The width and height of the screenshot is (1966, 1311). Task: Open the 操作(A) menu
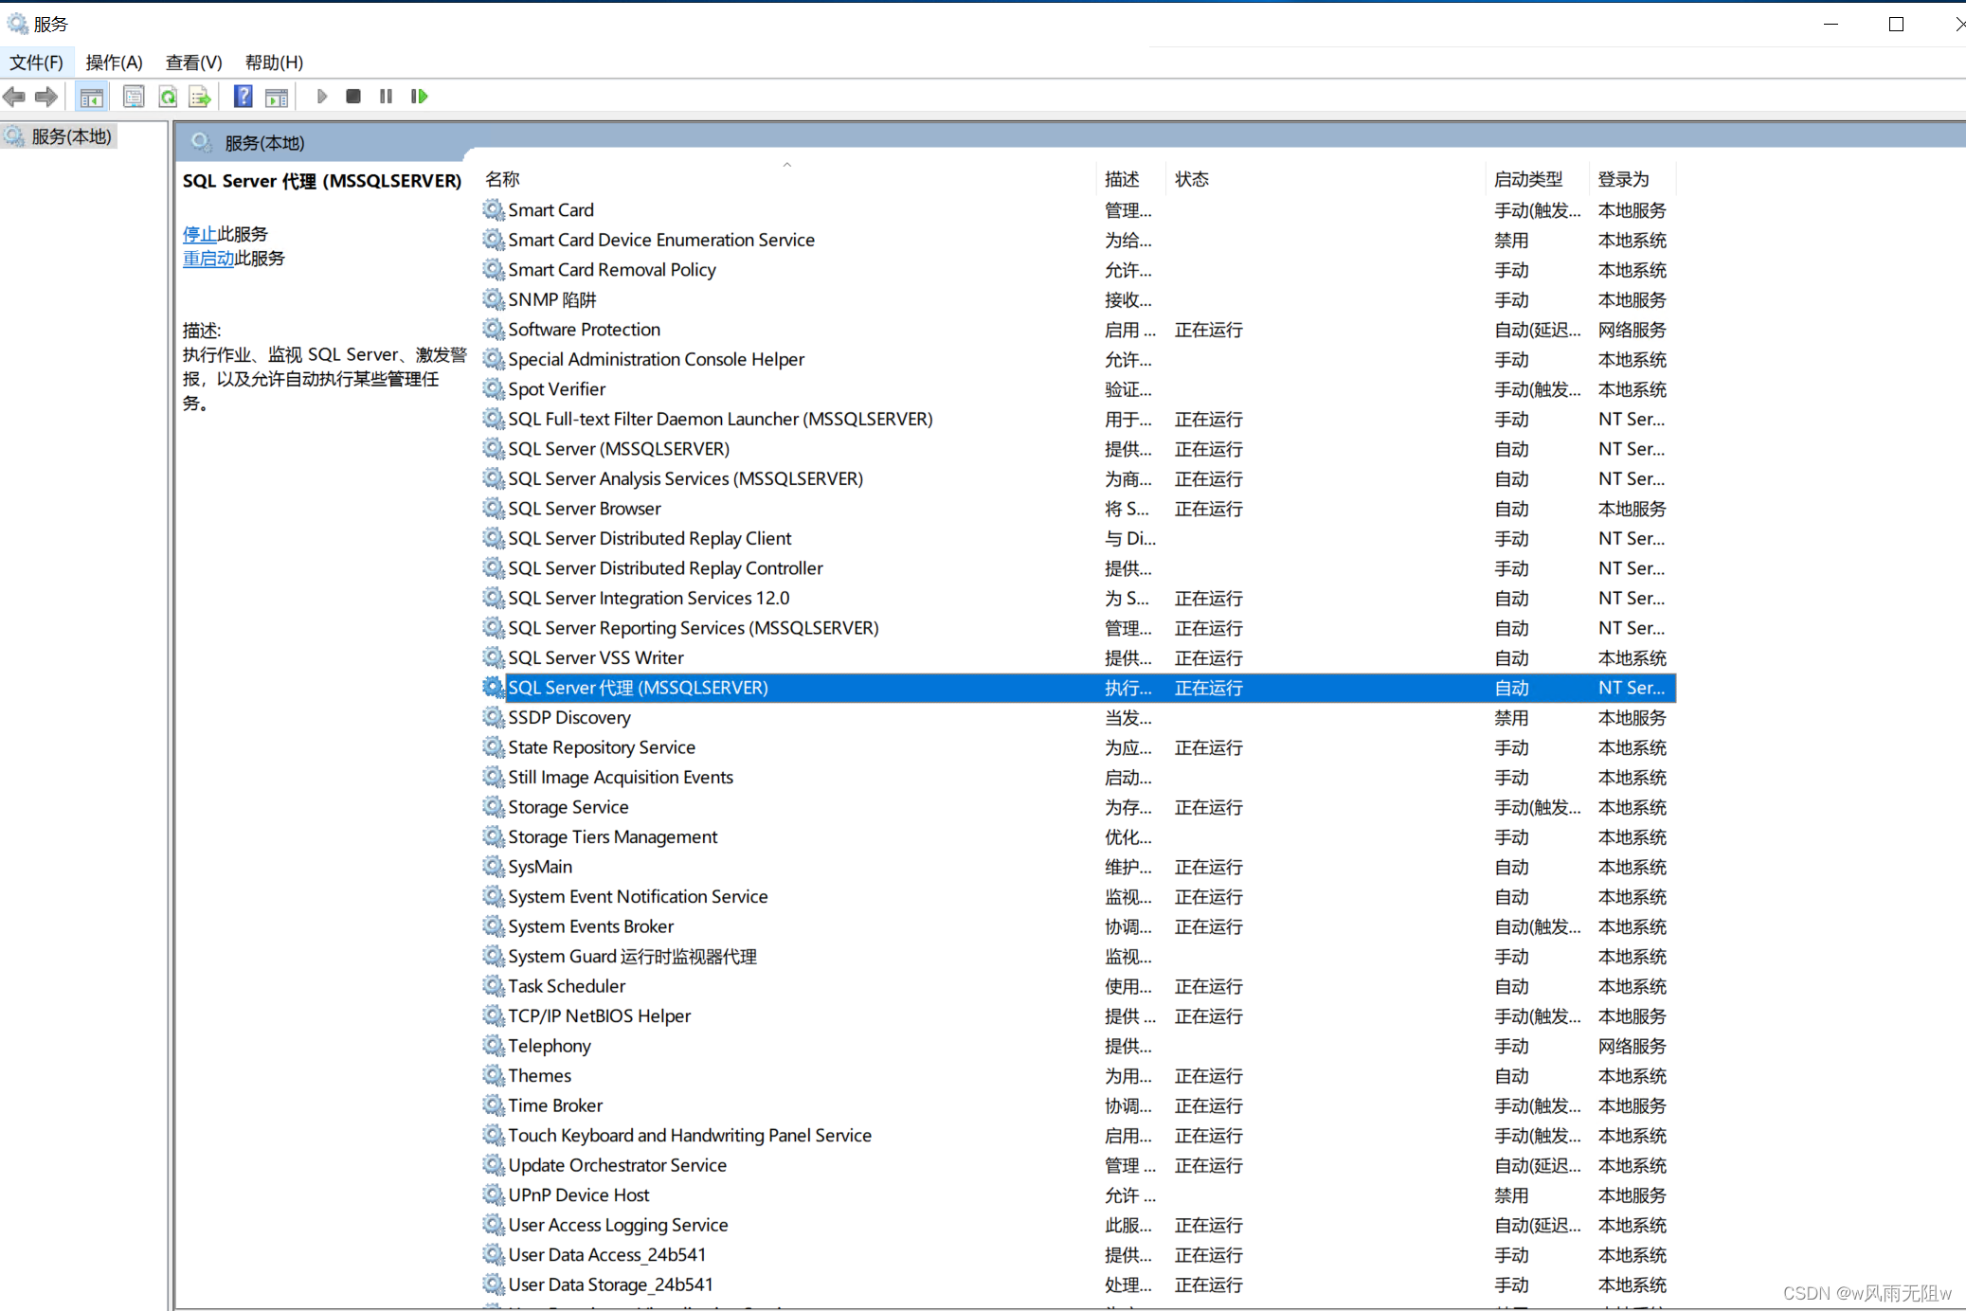(x=114, y=63)
